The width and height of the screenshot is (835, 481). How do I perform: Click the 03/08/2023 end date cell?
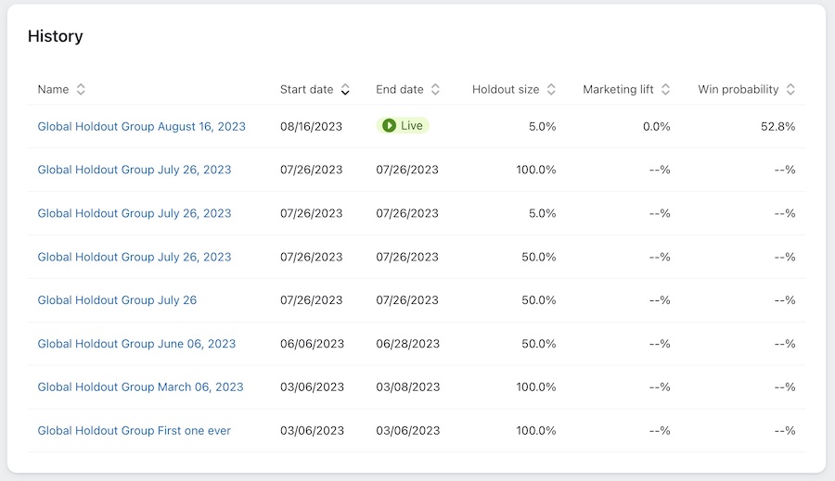407,387
